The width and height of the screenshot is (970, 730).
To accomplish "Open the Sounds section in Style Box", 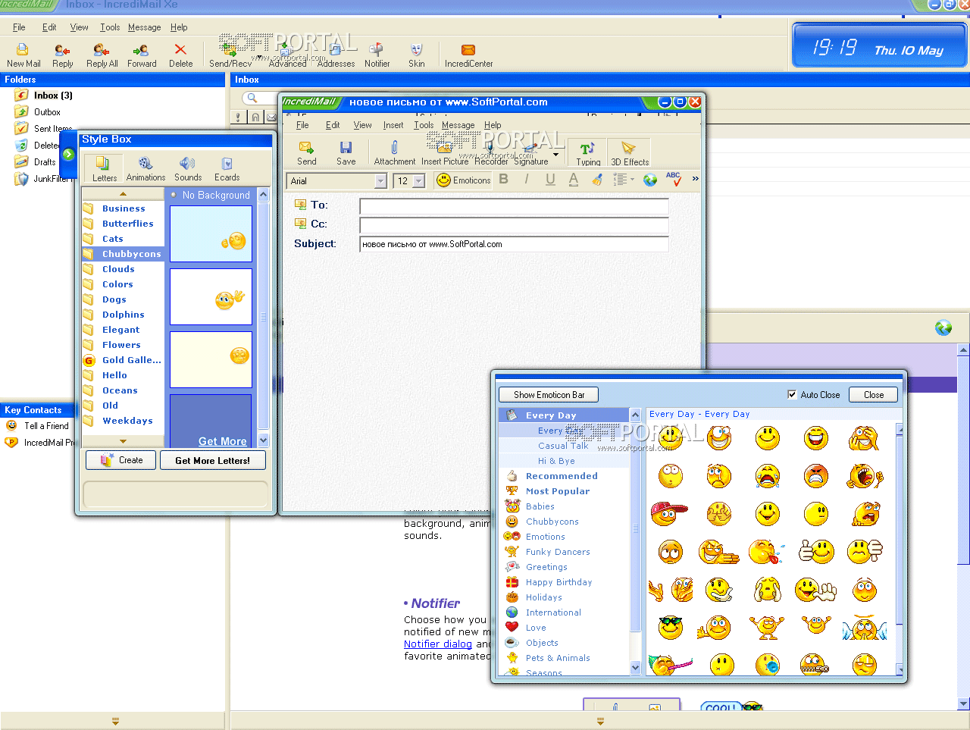I will coord(188,168).
